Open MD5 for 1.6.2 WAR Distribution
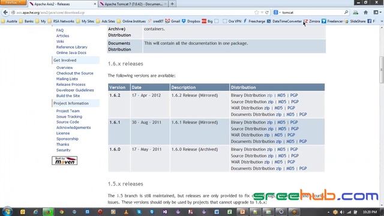 coord(278,108)
